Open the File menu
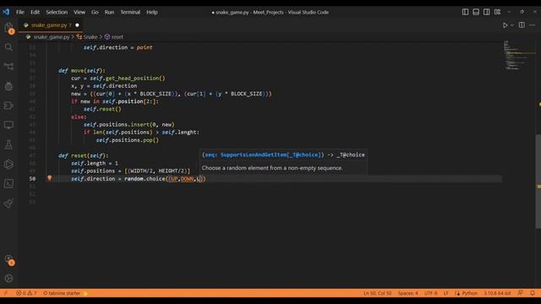 20,12
